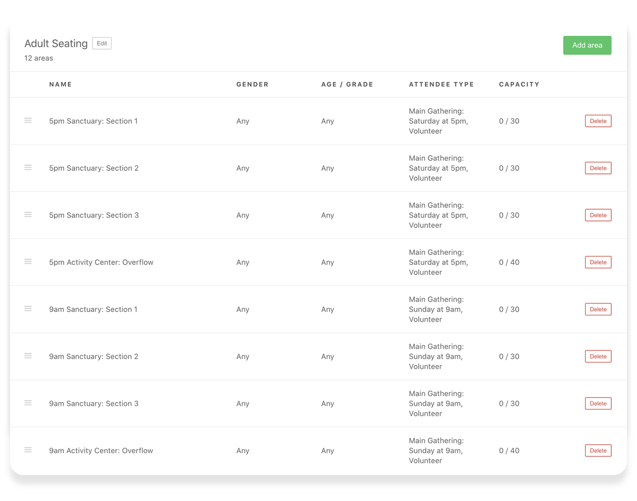Click the drag handle for 9am Sanctuary: Section 2

pos(28,356)
